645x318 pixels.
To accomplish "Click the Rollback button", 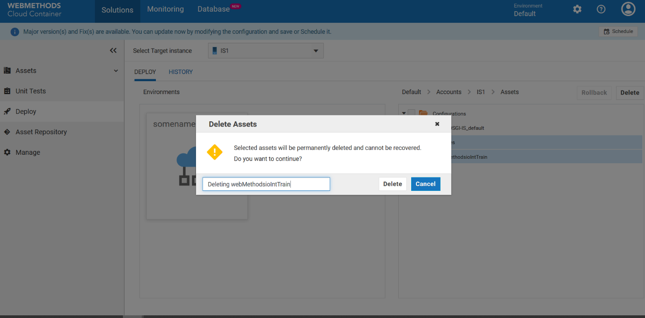I will coord(594,93).
